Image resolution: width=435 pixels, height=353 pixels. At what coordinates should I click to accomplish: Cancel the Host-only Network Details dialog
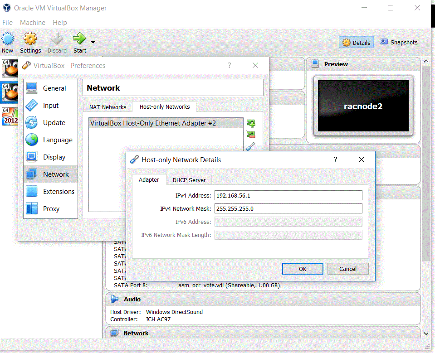point(347,269)
